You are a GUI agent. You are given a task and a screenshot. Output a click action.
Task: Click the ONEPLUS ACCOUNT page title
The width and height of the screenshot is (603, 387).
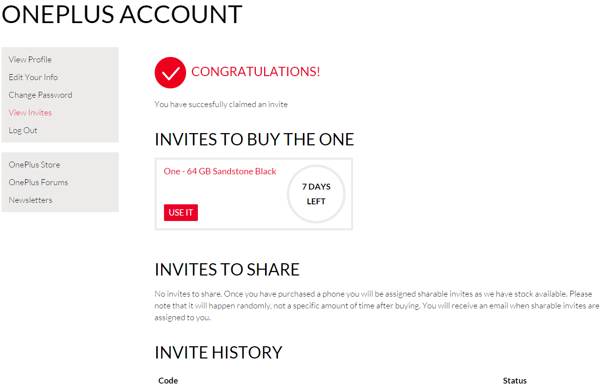[x=122, y=14]
